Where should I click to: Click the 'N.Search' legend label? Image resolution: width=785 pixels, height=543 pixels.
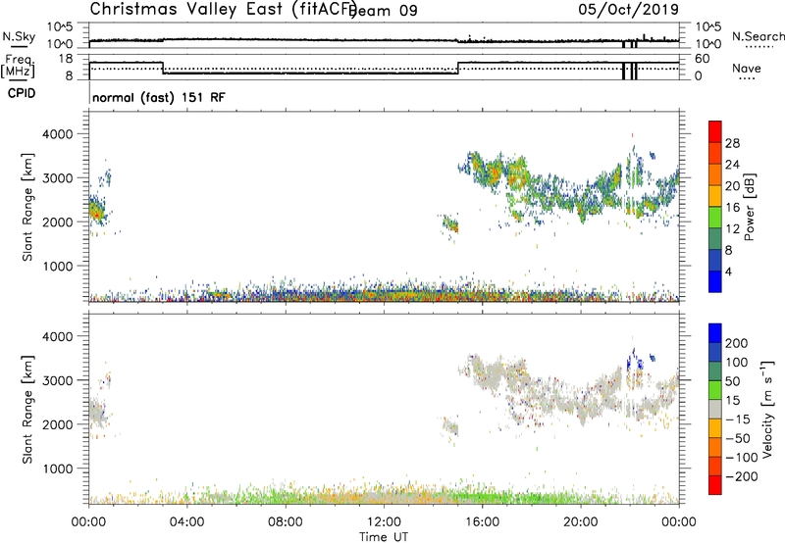(758, 36)
